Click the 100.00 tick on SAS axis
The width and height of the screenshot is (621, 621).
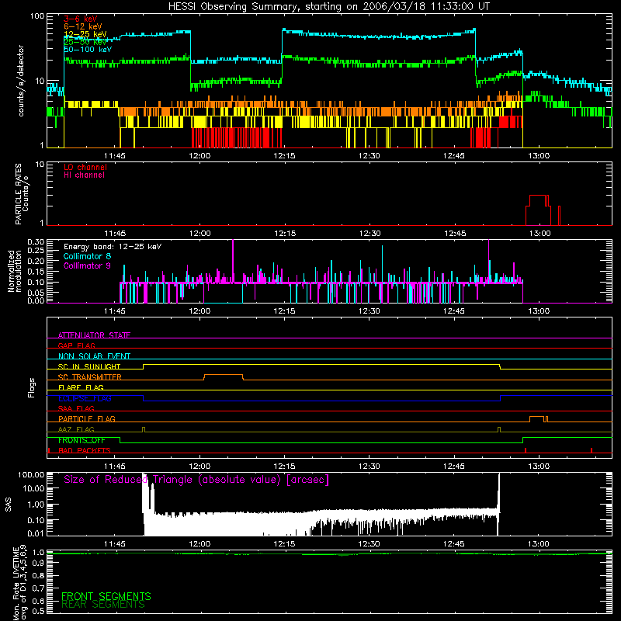click(31, 474)
